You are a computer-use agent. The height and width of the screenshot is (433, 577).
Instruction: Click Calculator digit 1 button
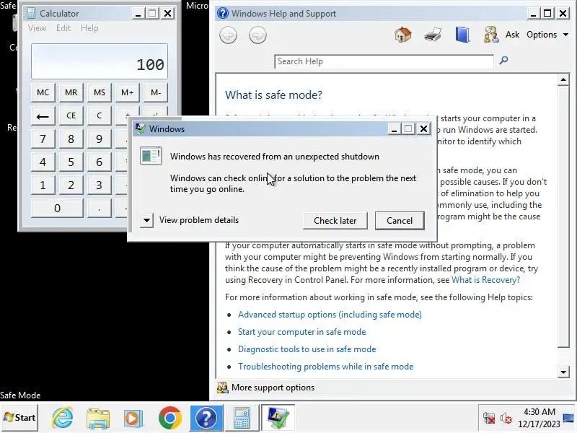(43, 185)
